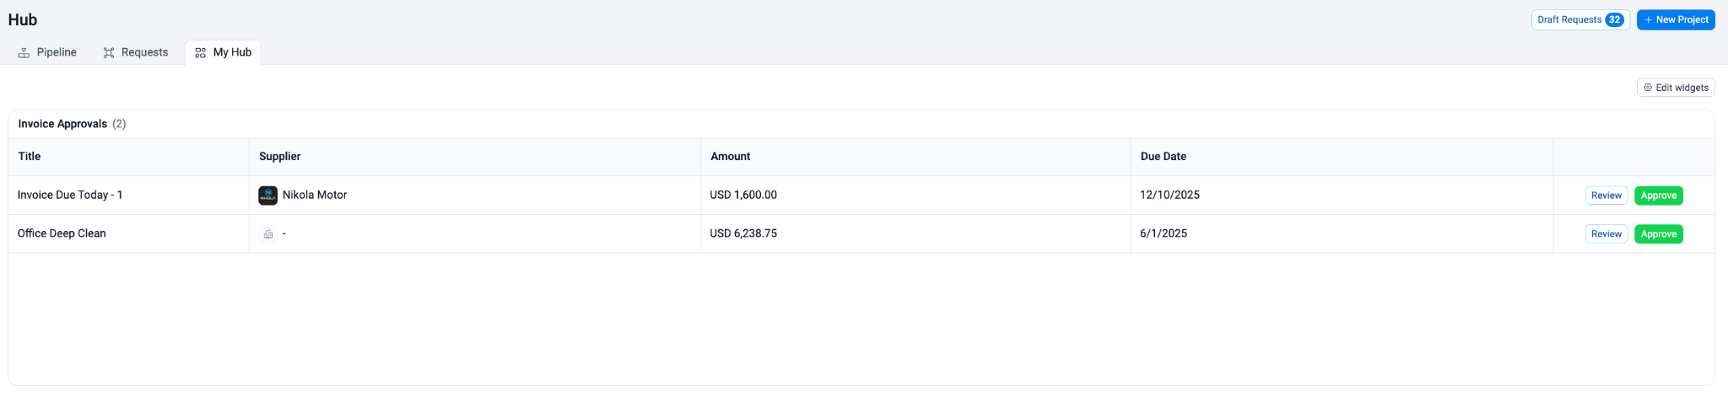Open the Requests tab
Image resolution: width=1728 pixels, height=397 pixels.
click(x=136, y=52)
